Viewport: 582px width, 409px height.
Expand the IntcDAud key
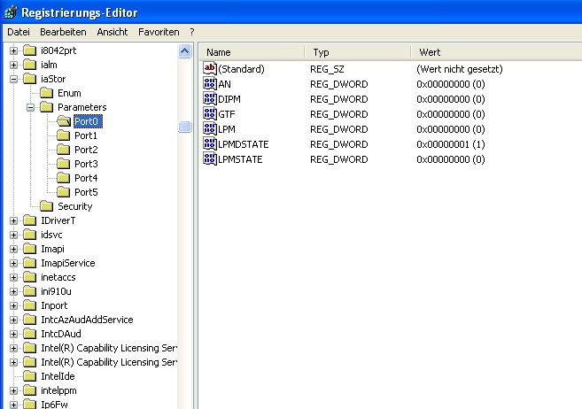[14, 334]
